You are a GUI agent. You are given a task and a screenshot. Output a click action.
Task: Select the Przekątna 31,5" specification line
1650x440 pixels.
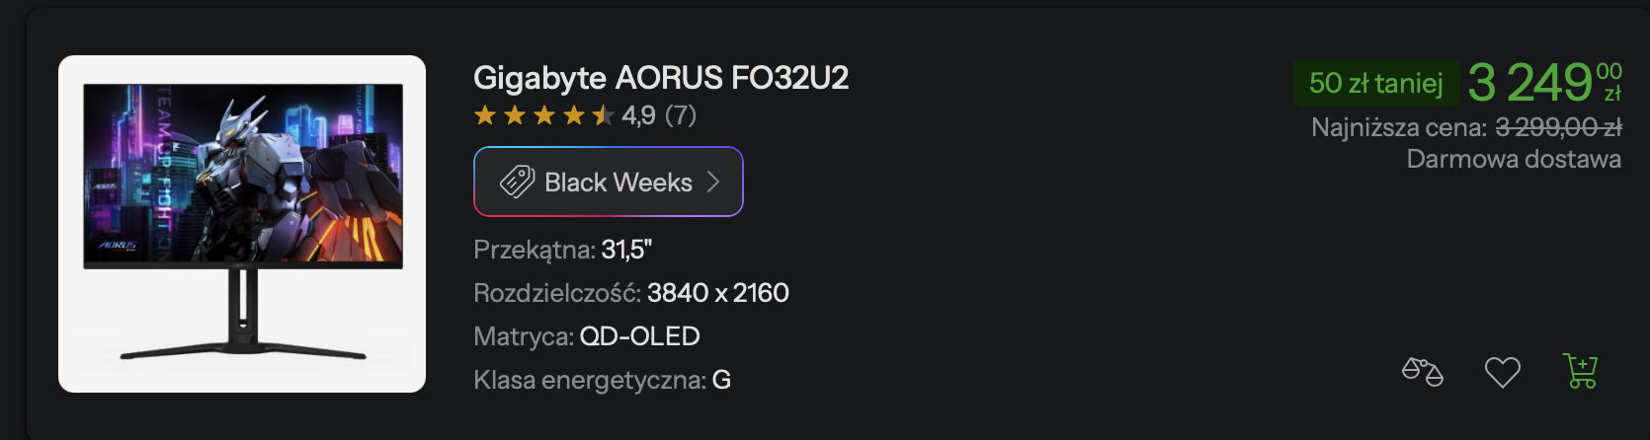(x=562, y=250)
